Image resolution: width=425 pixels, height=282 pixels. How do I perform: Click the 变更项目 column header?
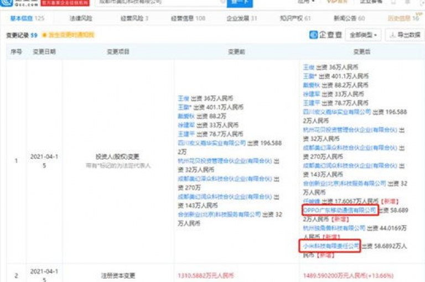pyautogui.click(x=118, y=51)
